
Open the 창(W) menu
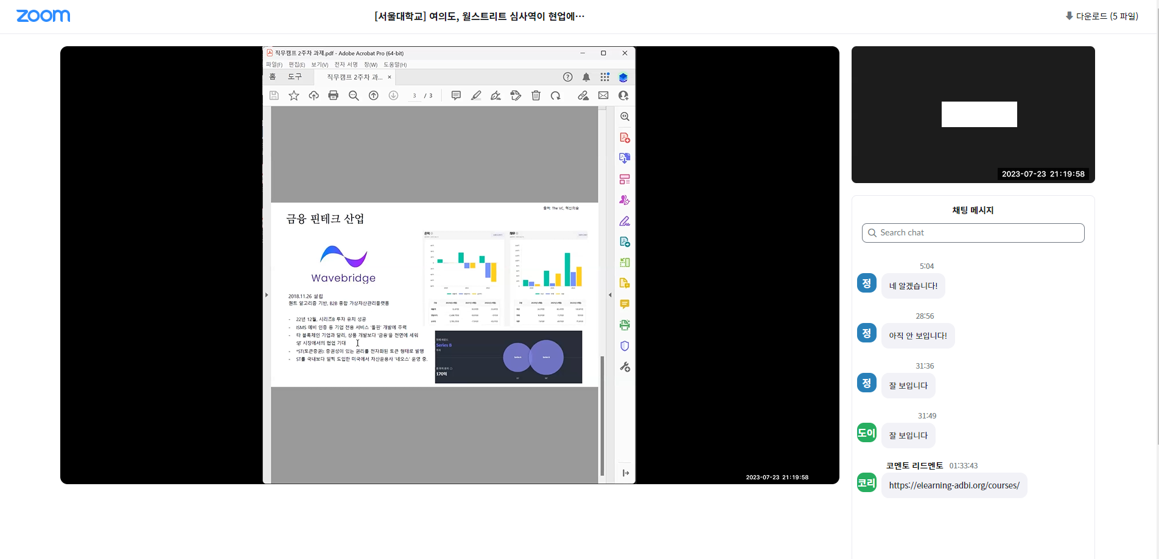tap(371, 64)
